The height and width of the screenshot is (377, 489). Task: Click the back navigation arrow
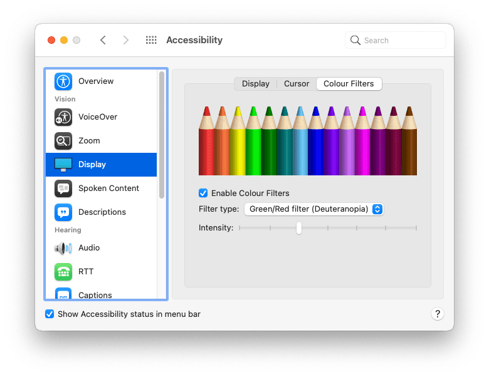(103, 40)
